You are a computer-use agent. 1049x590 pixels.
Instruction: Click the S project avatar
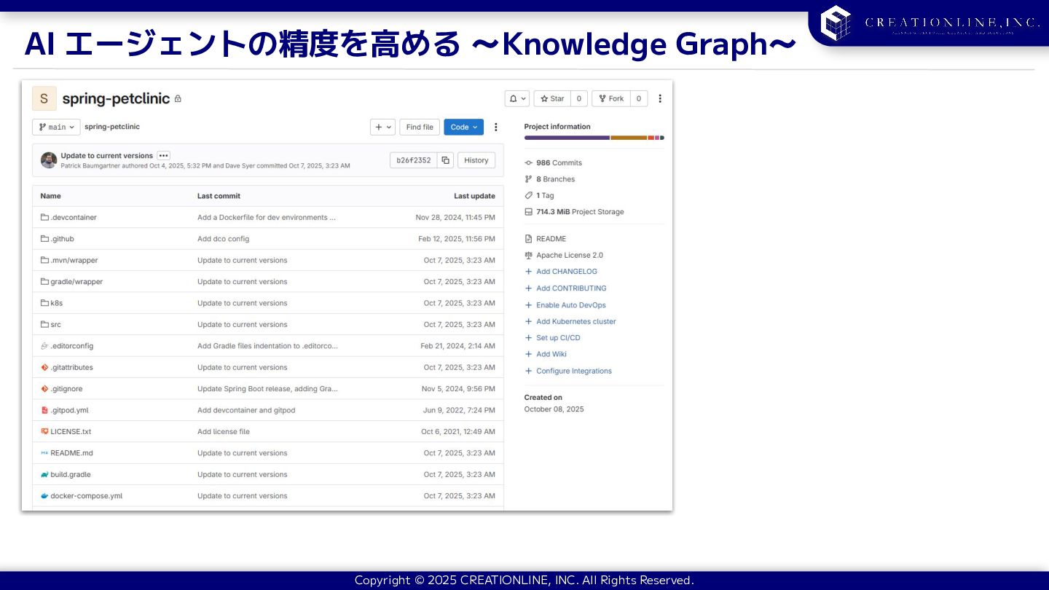click(44, 98)
